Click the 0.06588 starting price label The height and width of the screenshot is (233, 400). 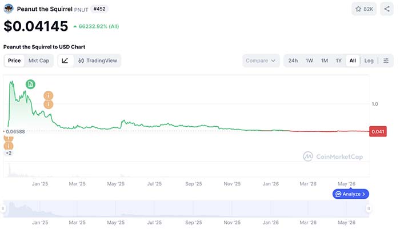click(x=15, y=131)
